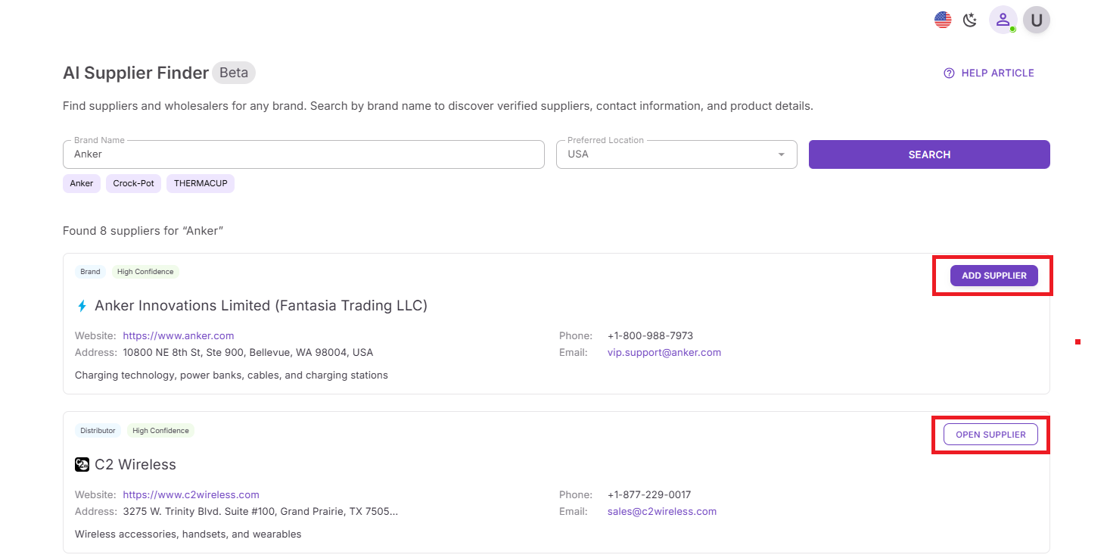This screenshot has height=558, width=1107.
Task: Click the Found 8 suppliers result text
Action: pos(143,230)
